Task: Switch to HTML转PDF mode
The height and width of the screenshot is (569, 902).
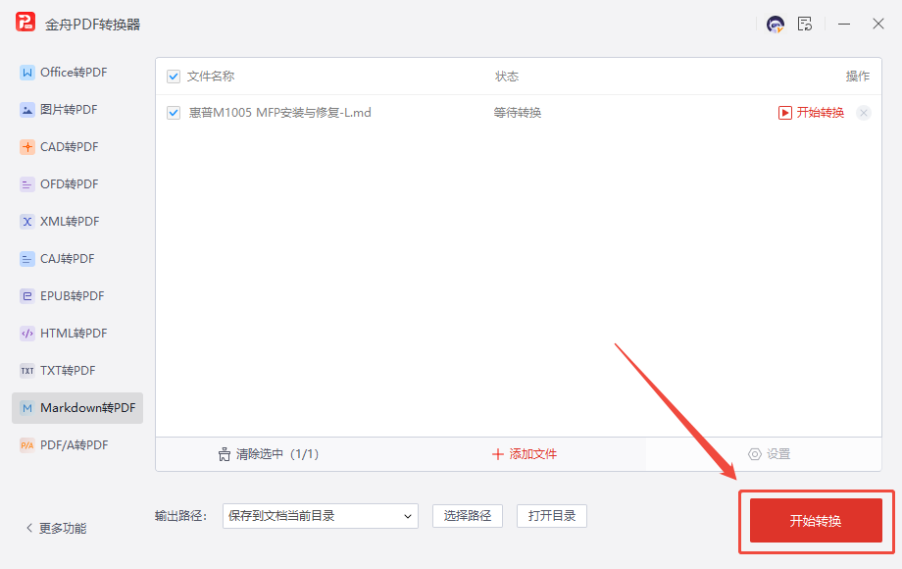Action: pos(77,334)
